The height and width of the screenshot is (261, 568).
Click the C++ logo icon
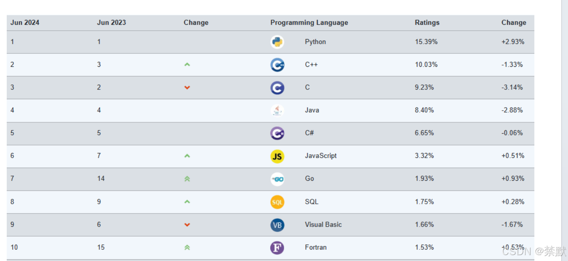tap(277, 65)
